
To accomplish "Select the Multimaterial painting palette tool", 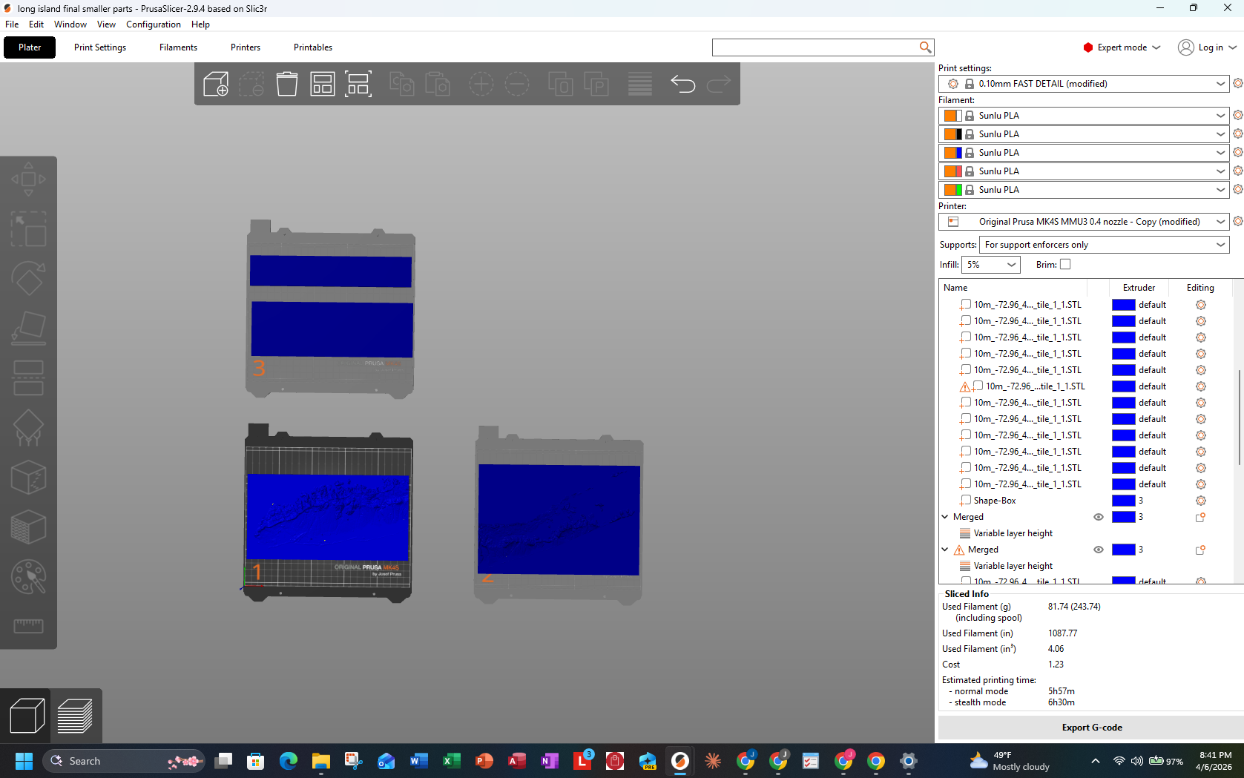I will [28, 577].
